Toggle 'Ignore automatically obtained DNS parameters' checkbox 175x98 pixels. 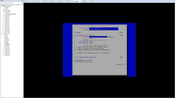tap(76, 50)
